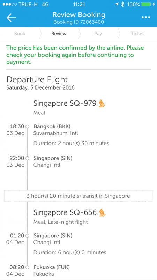Select the Pay step tab
157x280 pixels.
tap(98, 33)
